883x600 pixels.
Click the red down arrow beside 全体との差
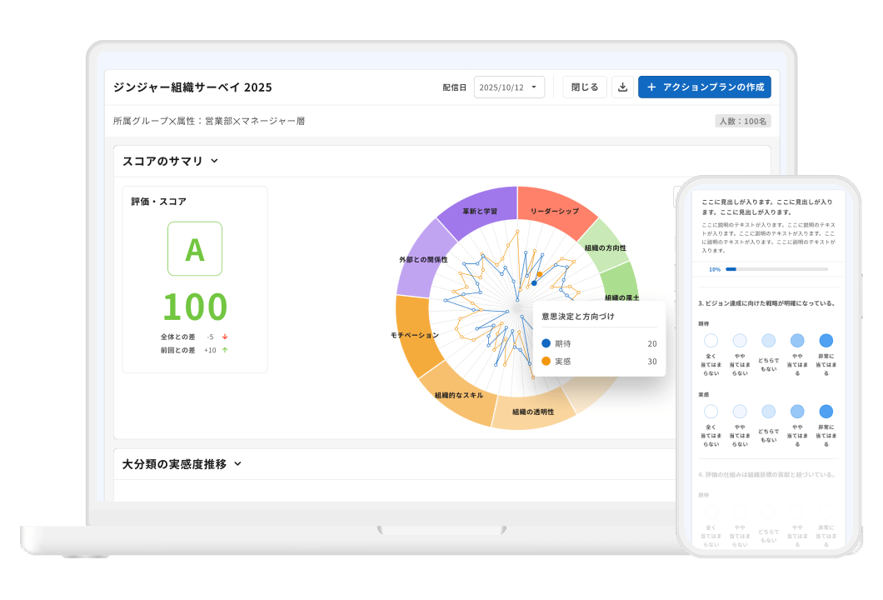click(x=224, y=337)
